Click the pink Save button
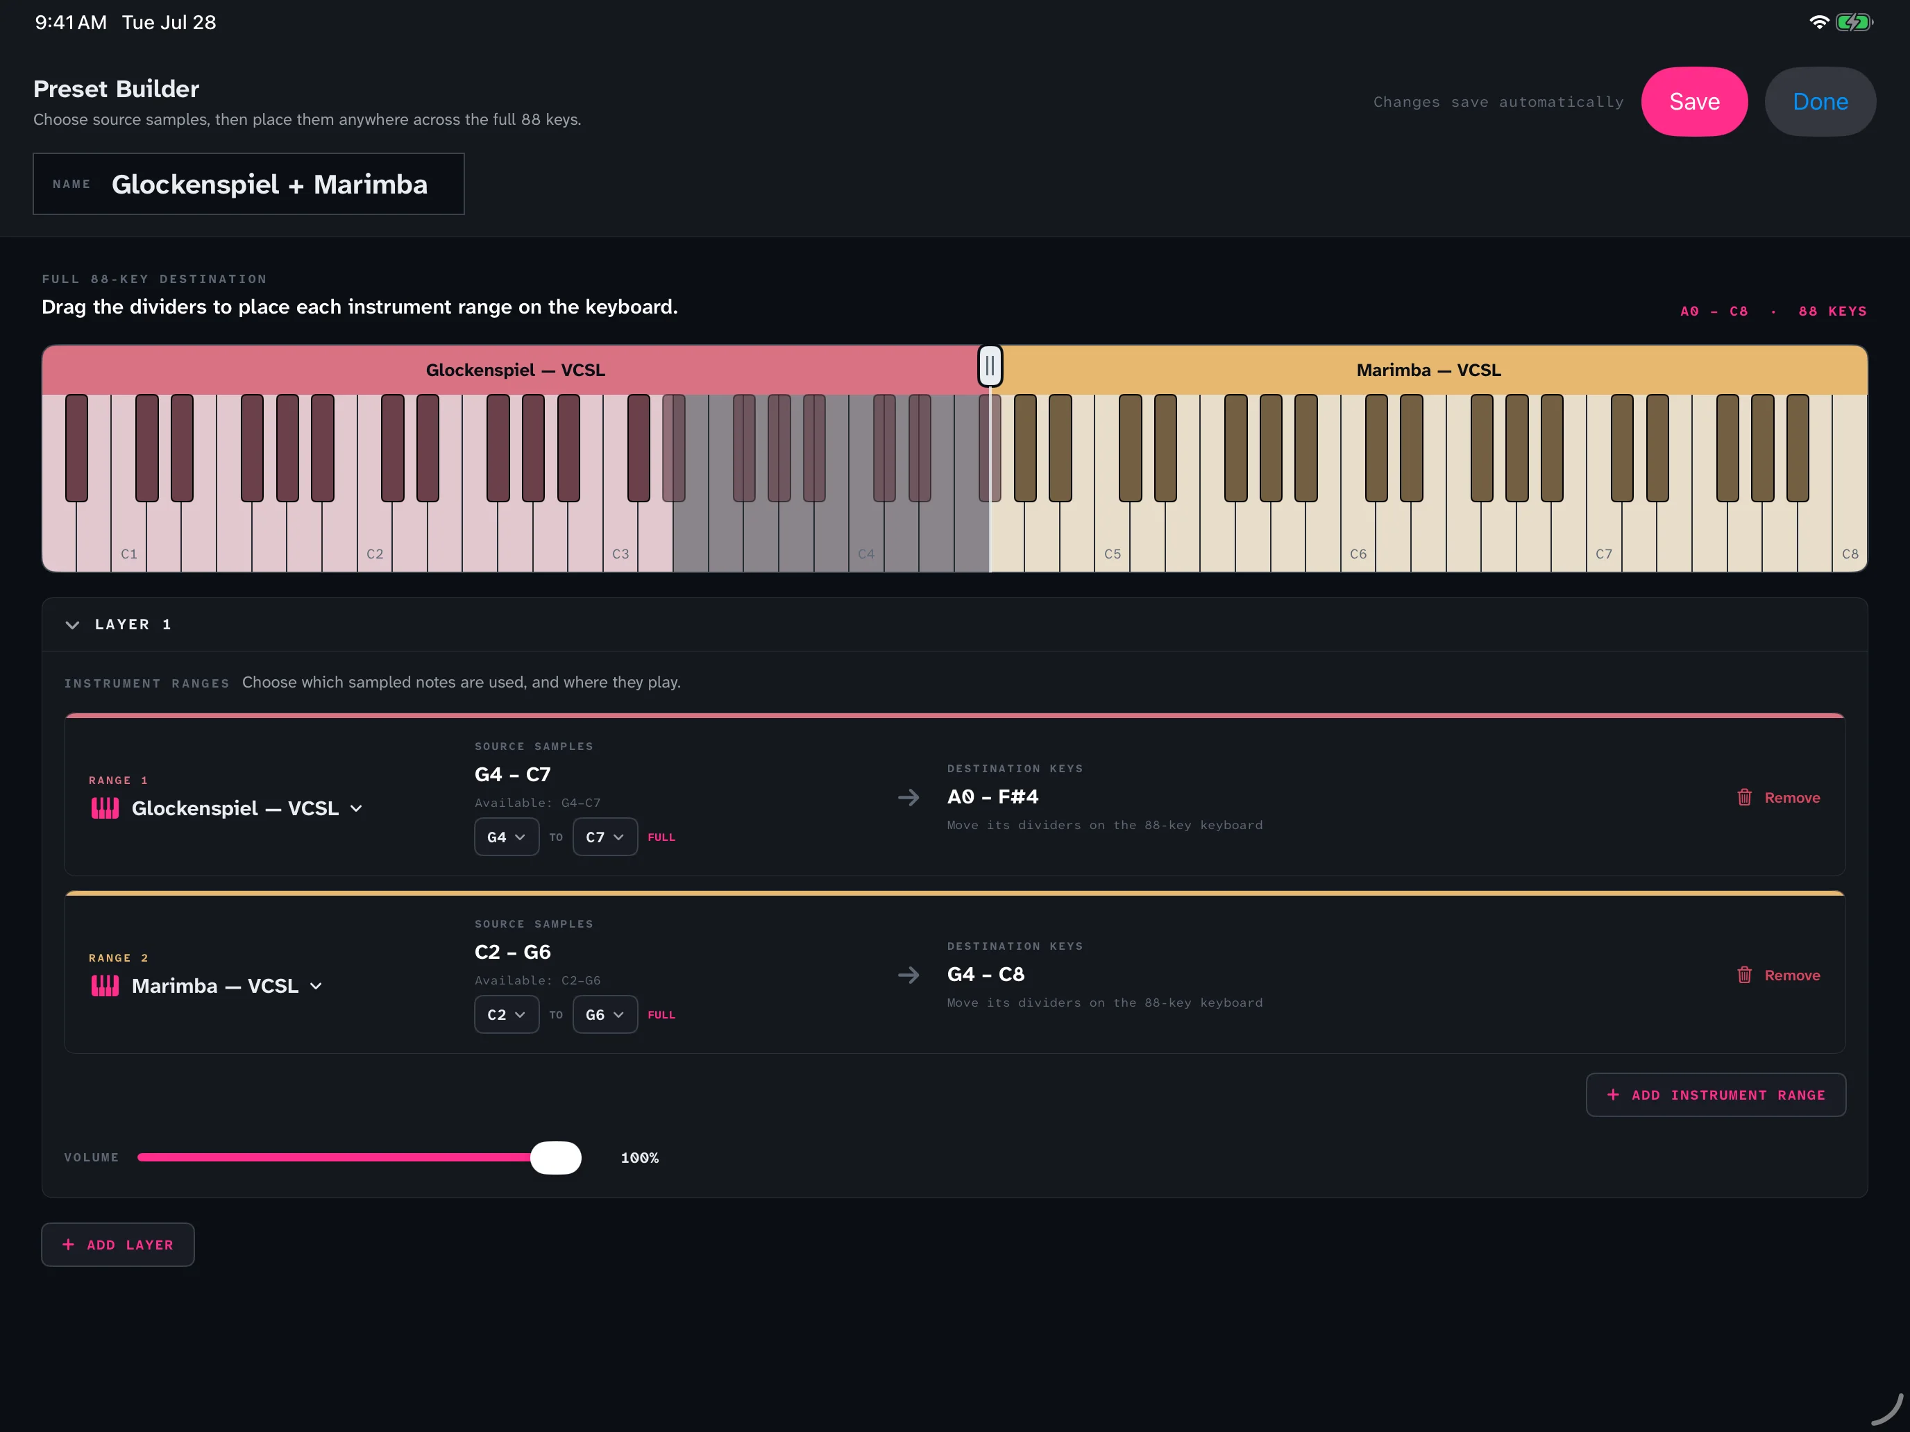The height and width of the screenshot is (1432, 1910). click(x=1693, y=101)
